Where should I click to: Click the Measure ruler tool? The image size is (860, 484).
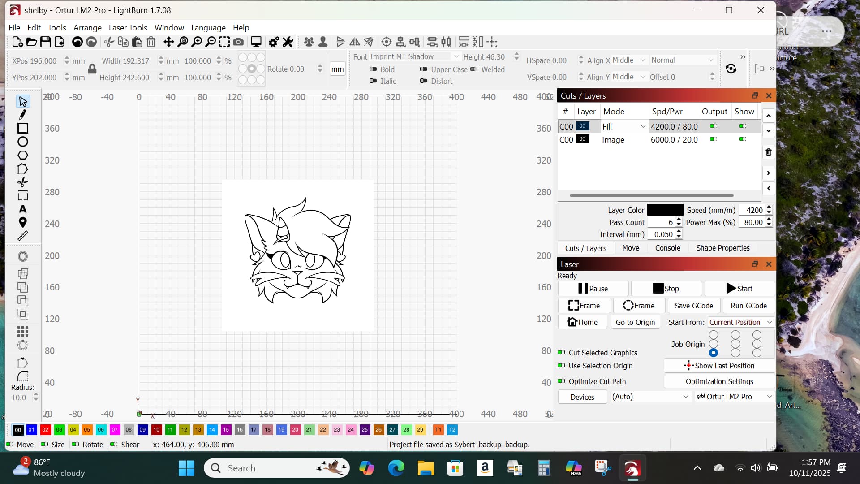point(22,236)
